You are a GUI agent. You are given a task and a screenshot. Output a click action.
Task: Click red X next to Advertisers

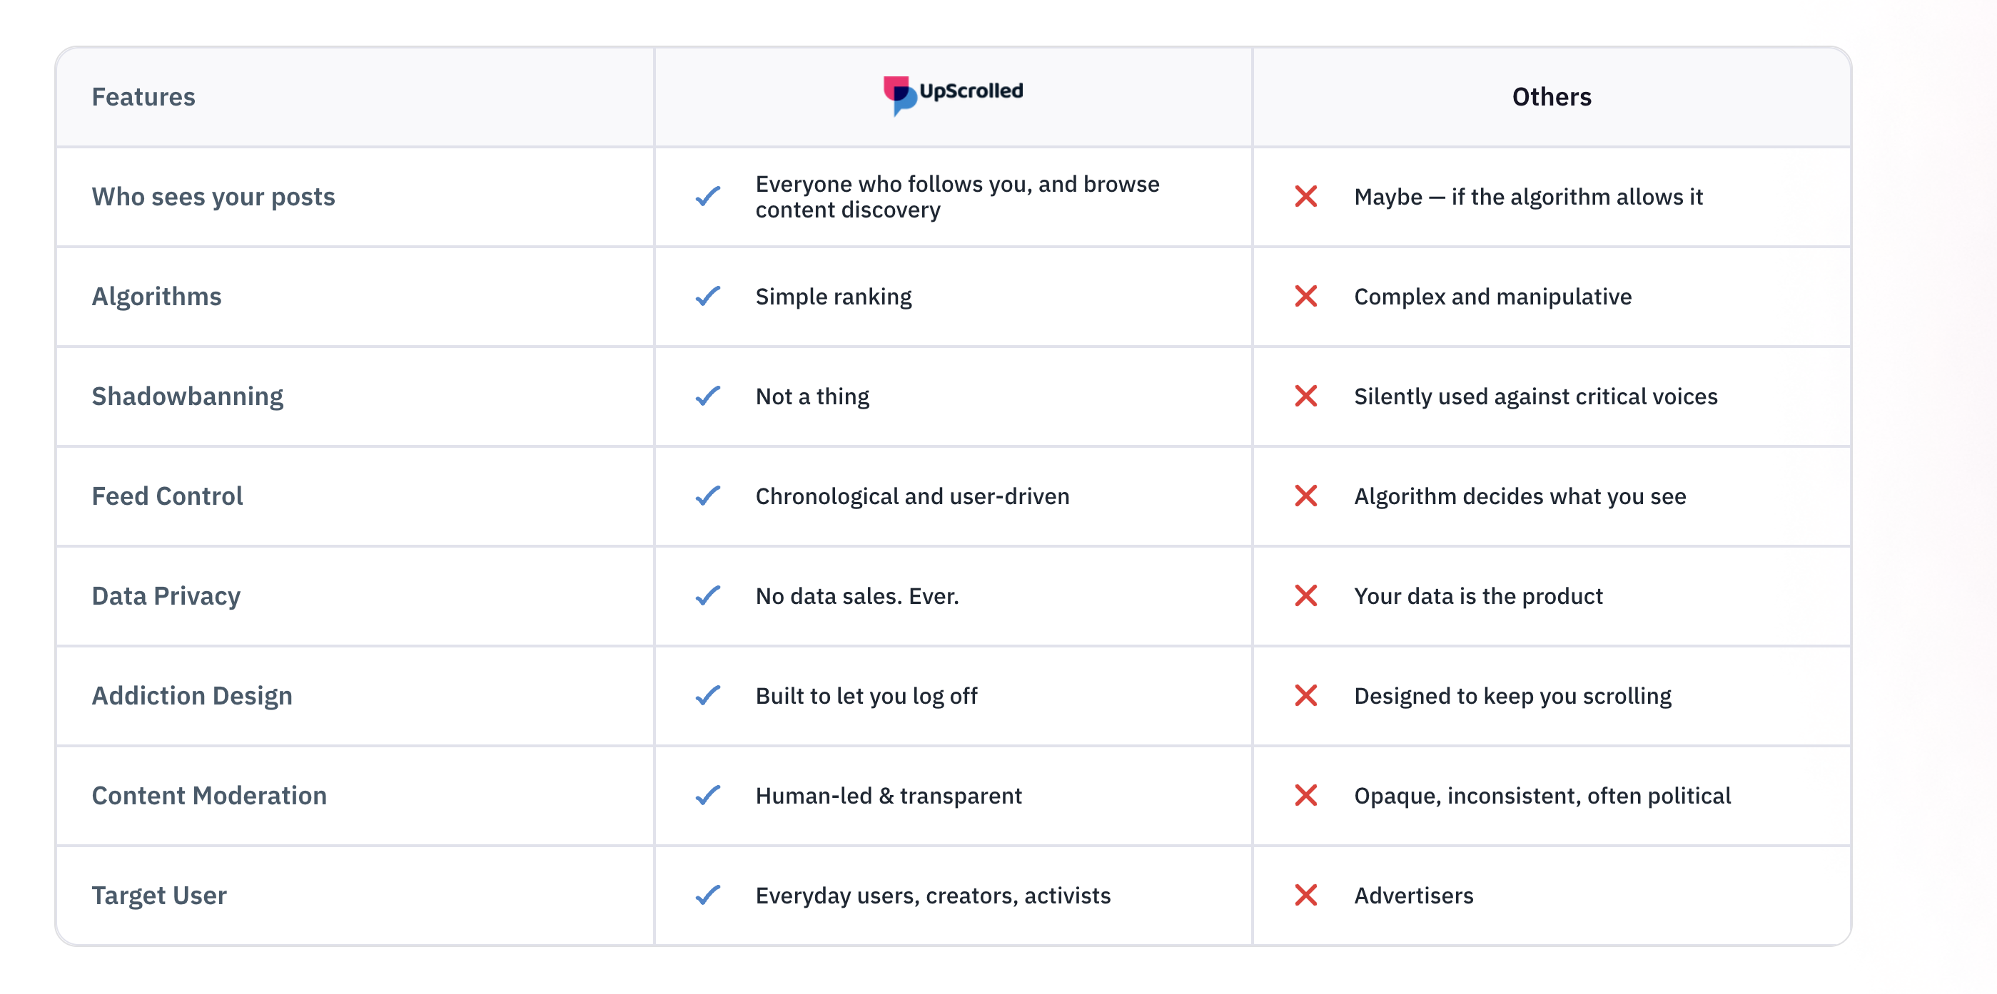(1305, 895)
